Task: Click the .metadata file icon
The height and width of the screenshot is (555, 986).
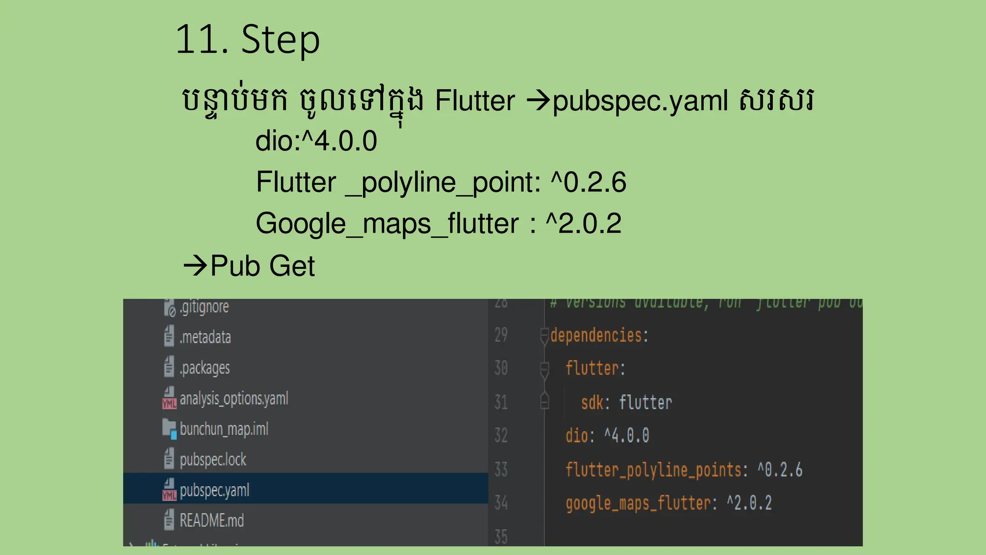Action: (x=169, y=336)
